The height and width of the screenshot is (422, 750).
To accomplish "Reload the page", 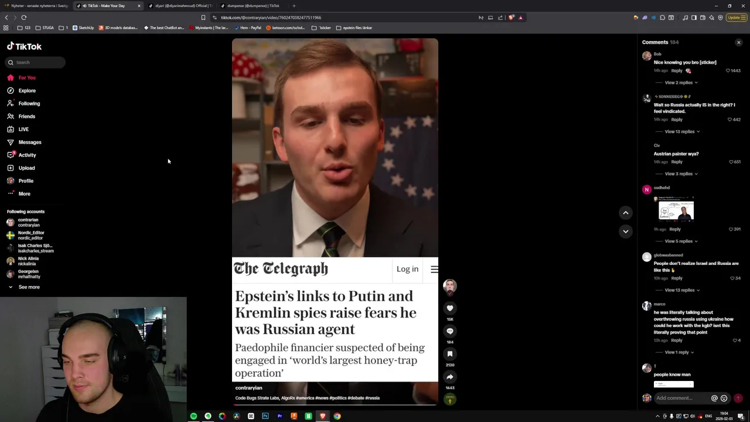I will point(24,18).
